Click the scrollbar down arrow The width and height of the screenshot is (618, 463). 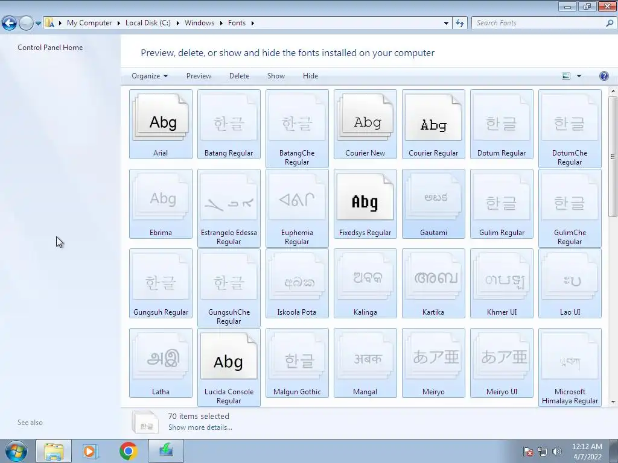click(613, 402)
